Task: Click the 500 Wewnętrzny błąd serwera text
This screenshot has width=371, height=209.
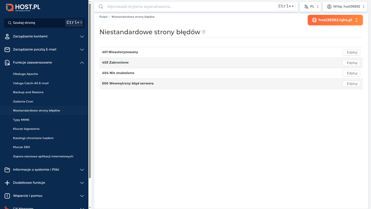Action: [x=128, y=83]
